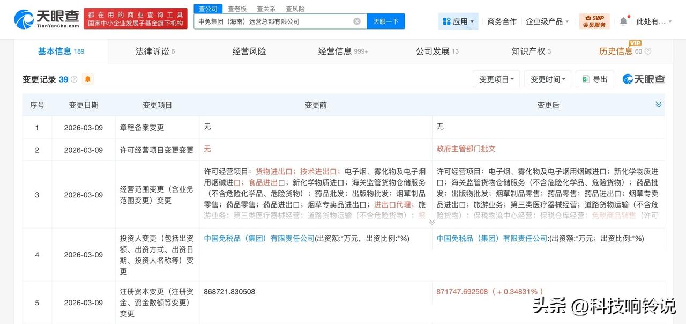
Task: Expand row 3 经营范围 text with chevron
Action: pos(432,222)
